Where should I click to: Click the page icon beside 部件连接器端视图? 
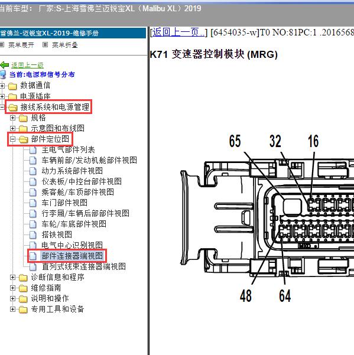tap(33, 256)
